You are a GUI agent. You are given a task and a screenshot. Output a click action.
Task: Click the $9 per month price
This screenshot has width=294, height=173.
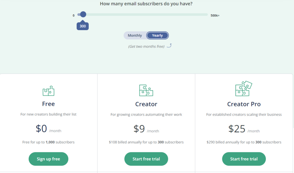146,129
